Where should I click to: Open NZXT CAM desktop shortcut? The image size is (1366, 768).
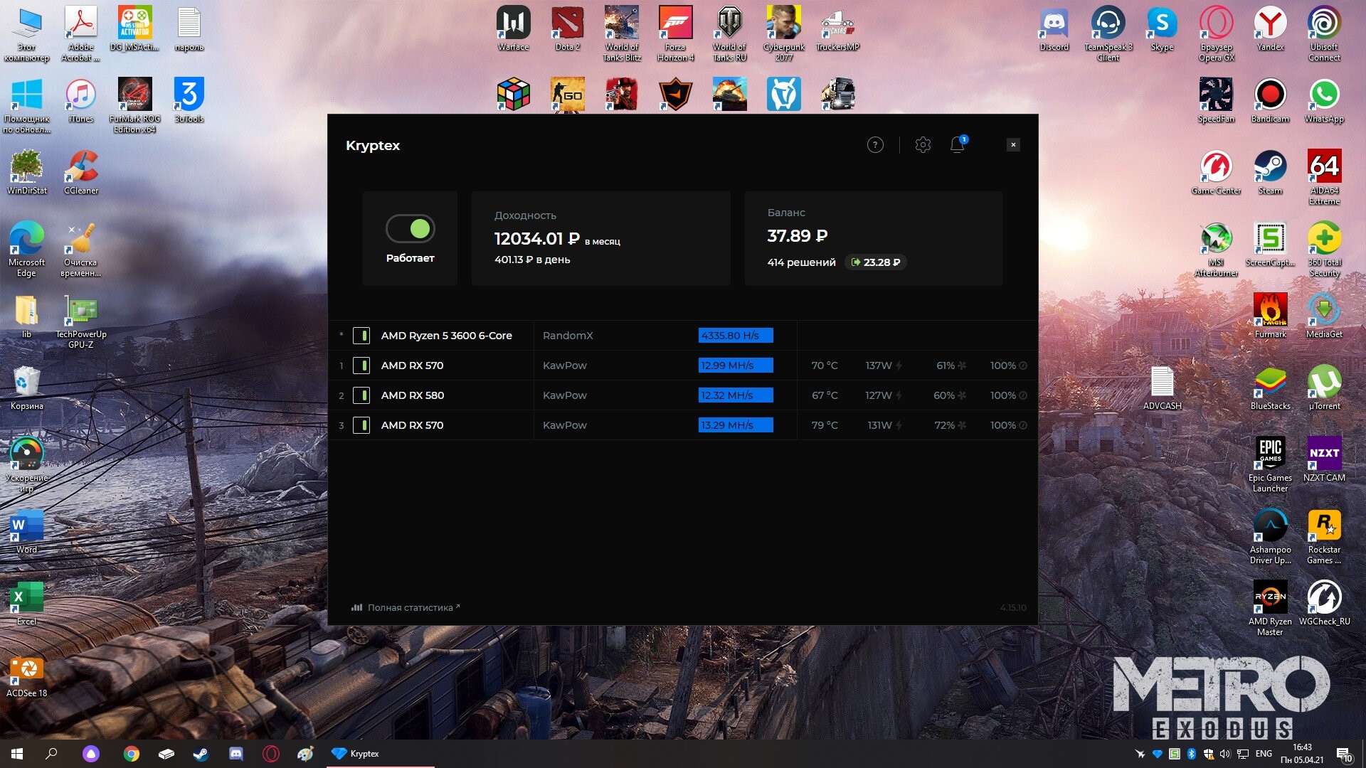pyautogui.click(x=1324, y=459)
